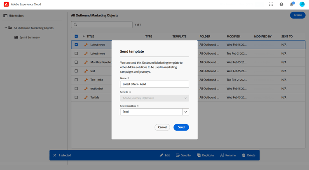Click the MODIFIED column header
Viewport: 309px width, 170px height.
point(233,36)
